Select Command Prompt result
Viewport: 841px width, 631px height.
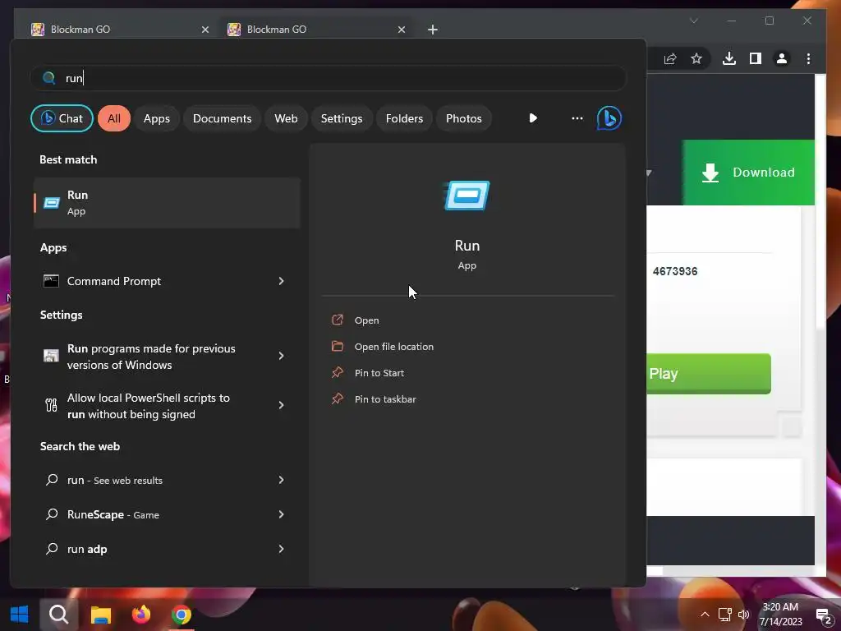[x=153, y=281]
